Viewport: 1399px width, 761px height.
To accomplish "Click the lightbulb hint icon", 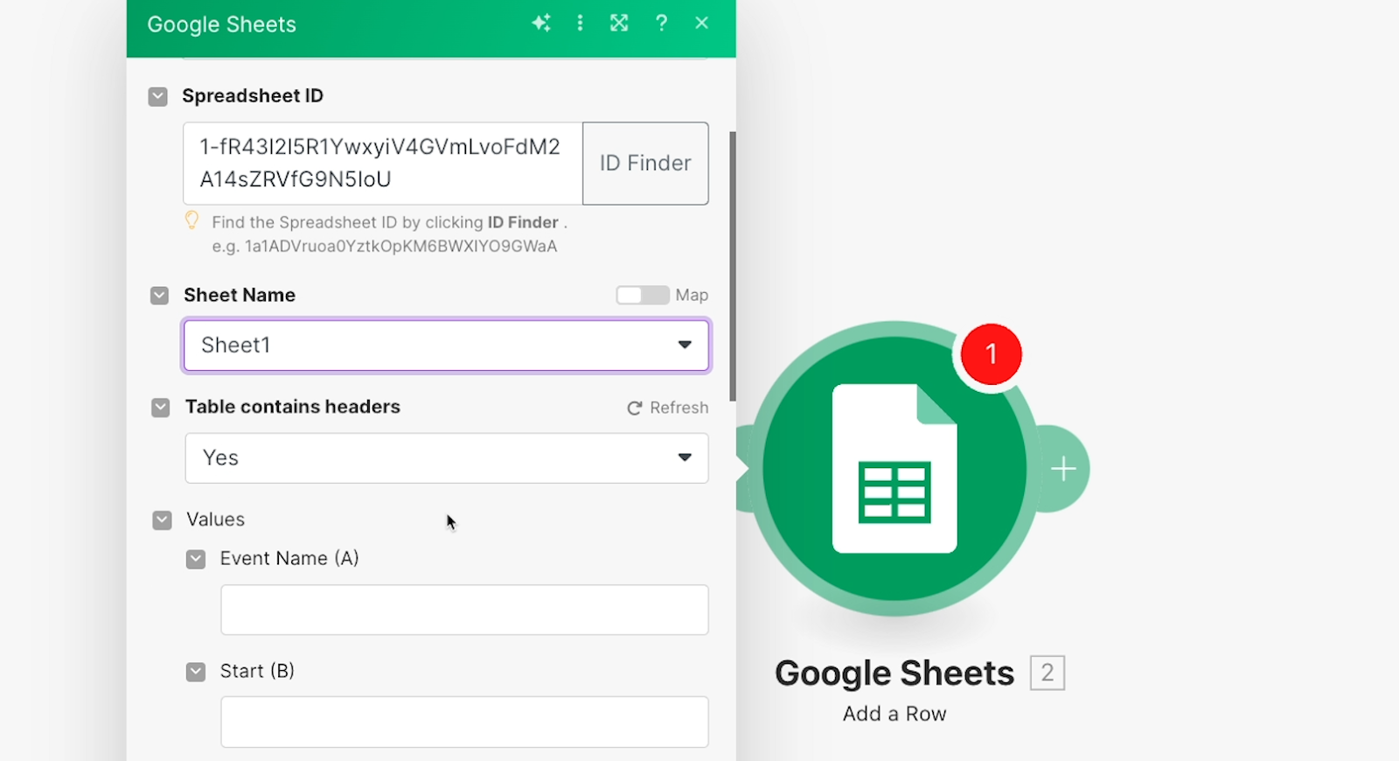I will coord(191,220).
